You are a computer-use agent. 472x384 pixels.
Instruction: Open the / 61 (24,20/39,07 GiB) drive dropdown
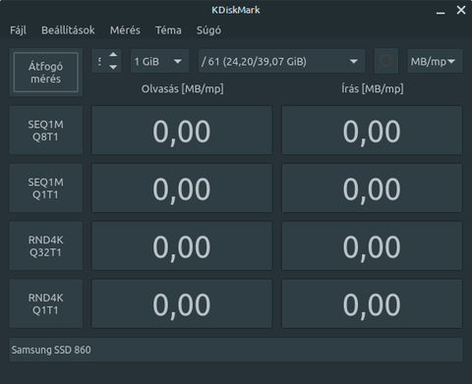(281, 61)
